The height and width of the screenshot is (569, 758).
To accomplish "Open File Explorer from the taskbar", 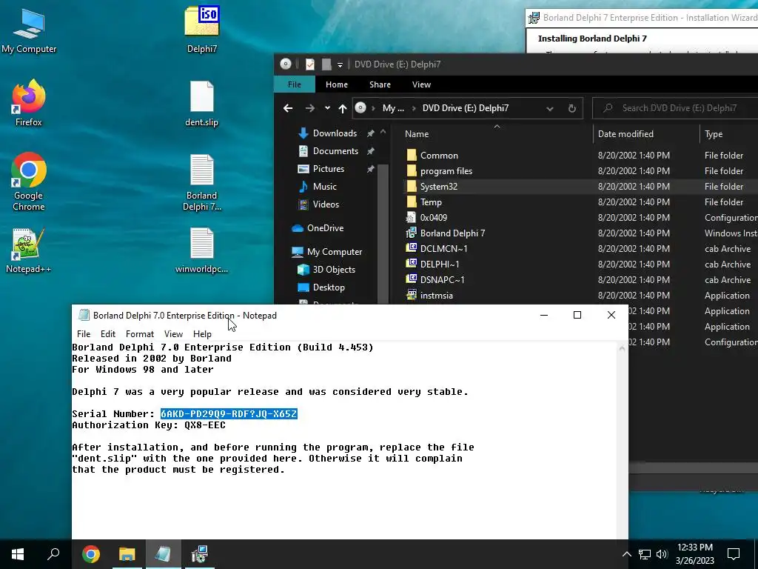I will coord(127,554).
